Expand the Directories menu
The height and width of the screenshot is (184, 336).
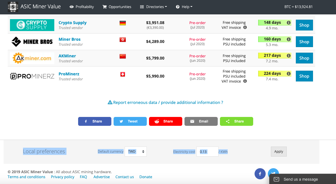pos(153,7)
